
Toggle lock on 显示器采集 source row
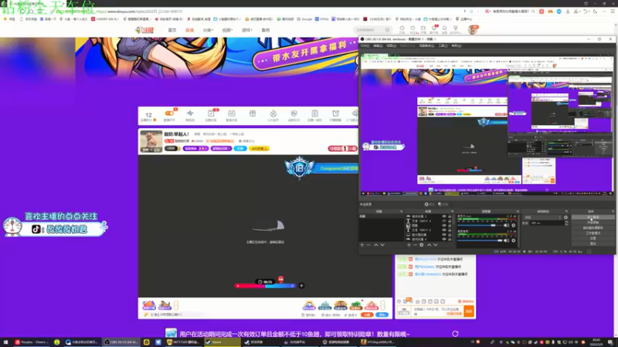click(x=450, y=235)
